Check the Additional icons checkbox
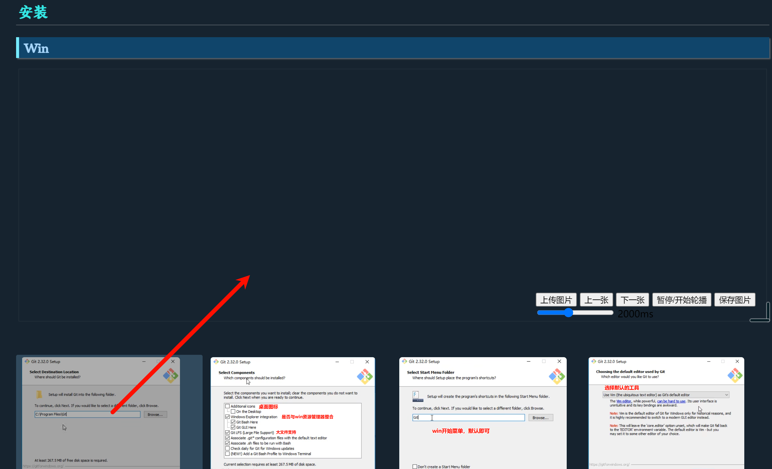772x469 pixels. click(x=227, y=406)
